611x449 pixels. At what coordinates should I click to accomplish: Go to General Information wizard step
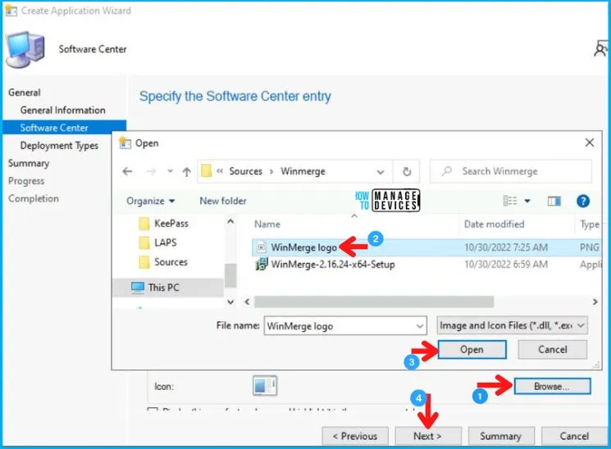click(62, 111)
